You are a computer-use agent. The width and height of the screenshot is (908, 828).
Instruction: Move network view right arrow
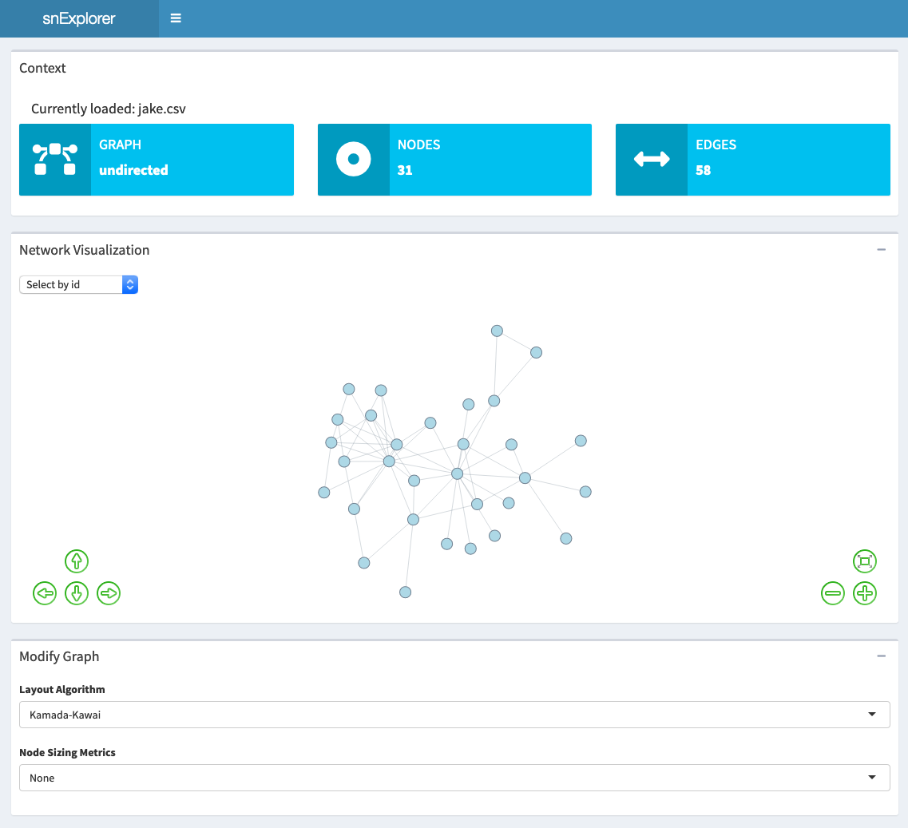(109, 593)
